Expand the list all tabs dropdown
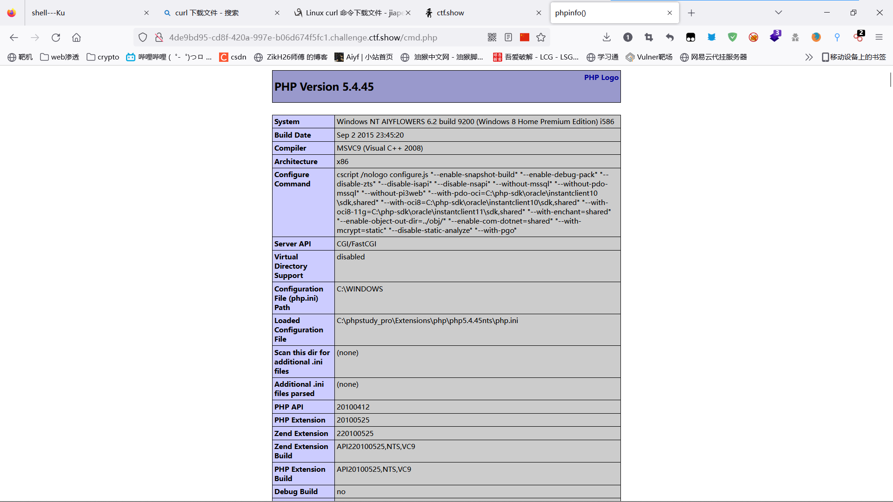This screenshot has width=893, height=502. (x=779, y=13)
